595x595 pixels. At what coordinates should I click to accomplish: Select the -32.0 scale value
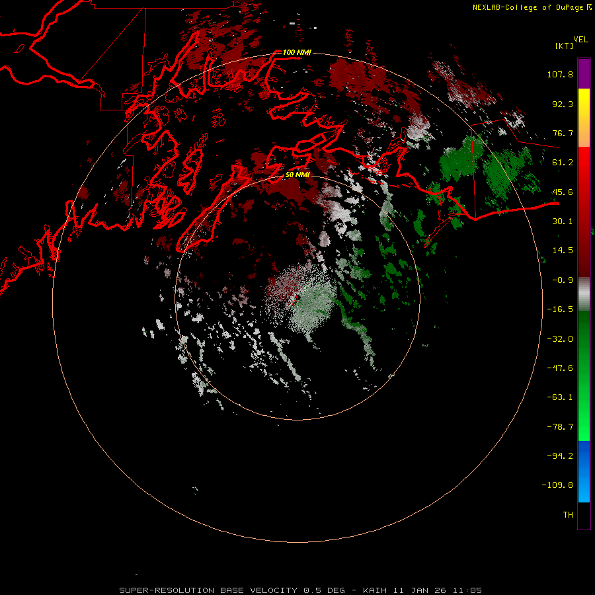(560, 339)
